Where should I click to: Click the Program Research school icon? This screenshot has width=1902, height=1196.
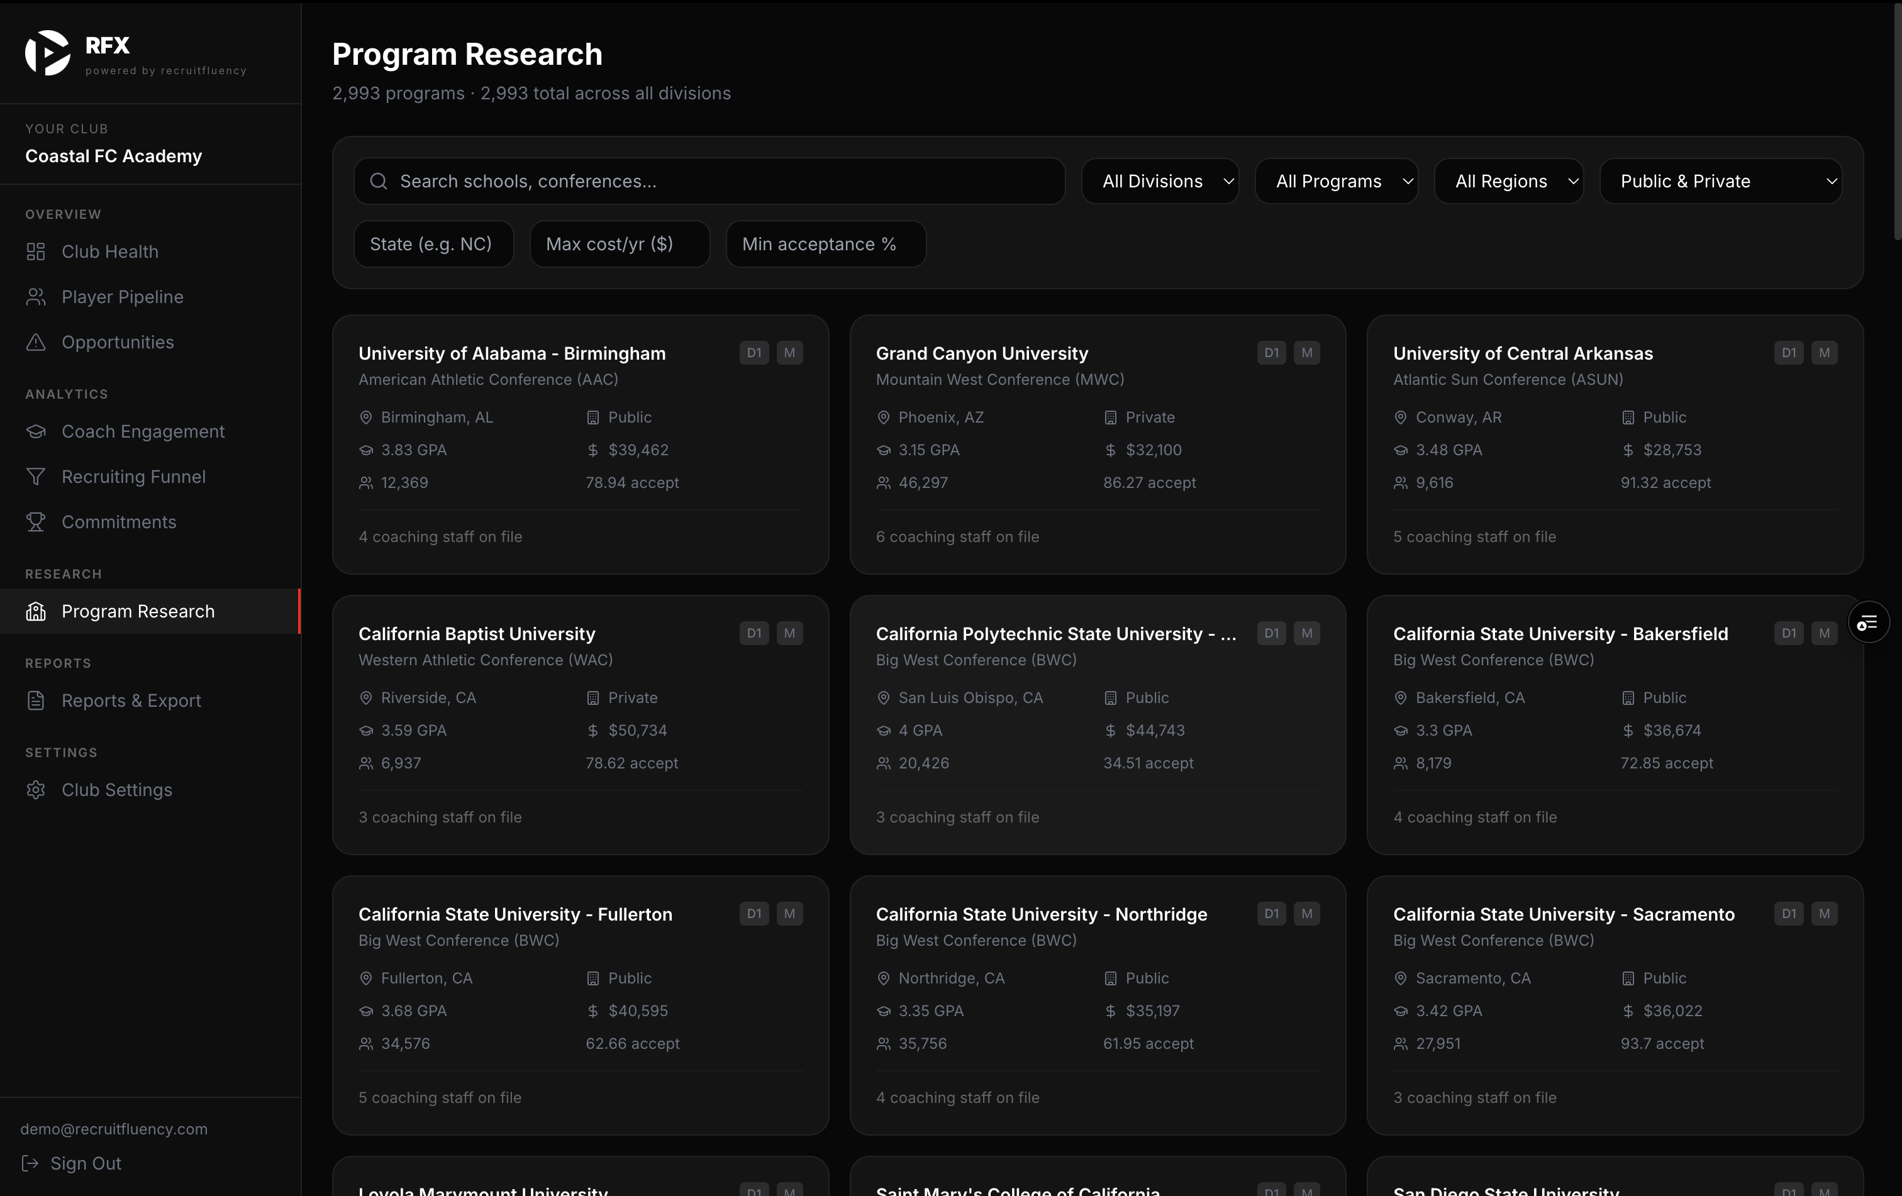coord(36,611)
